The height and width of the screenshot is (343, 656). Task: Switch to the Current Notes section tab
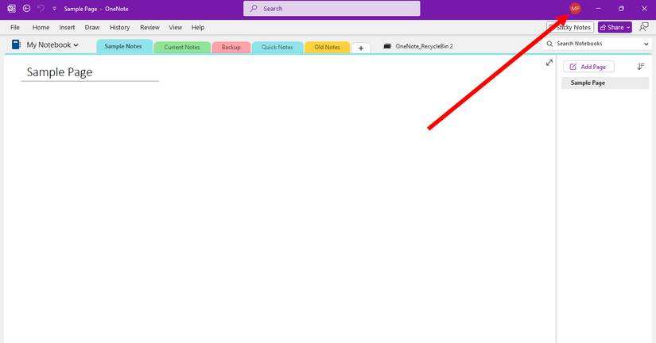click(181, 47)
